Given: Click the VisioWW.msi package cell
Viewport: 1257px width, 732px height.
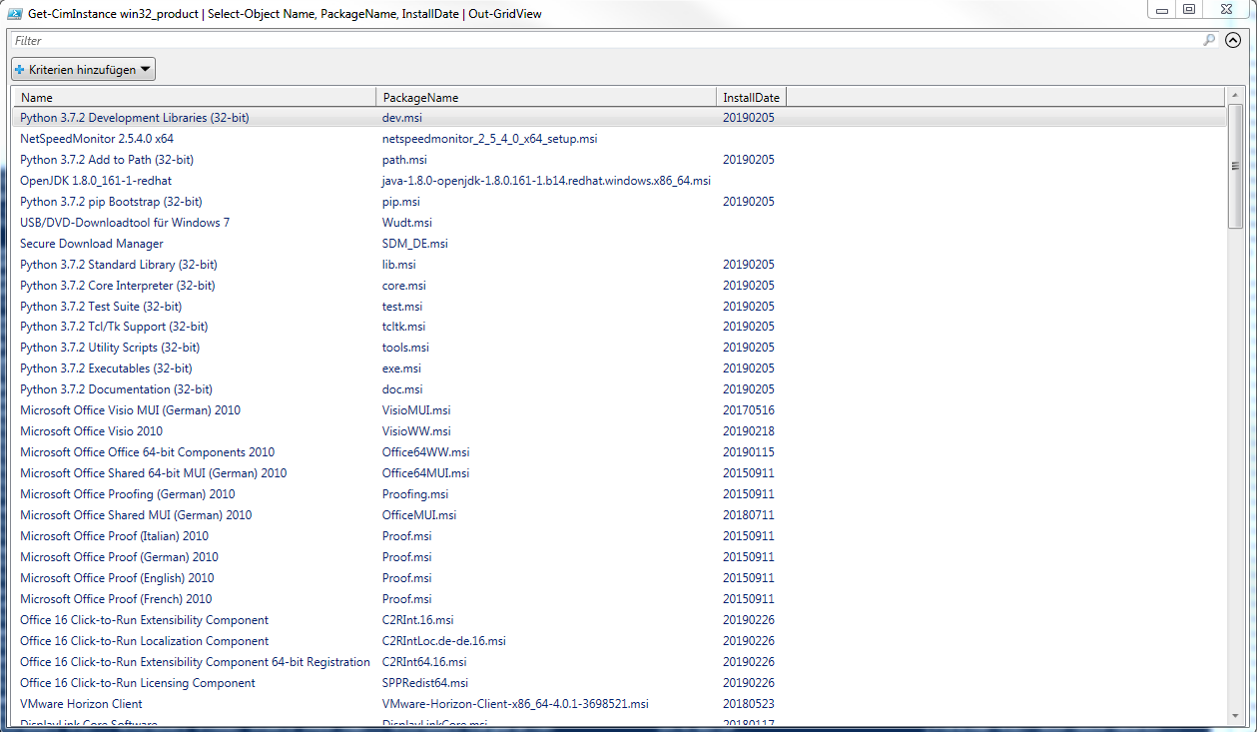Looking at the screenshot, I should click(x=416, y=431).
